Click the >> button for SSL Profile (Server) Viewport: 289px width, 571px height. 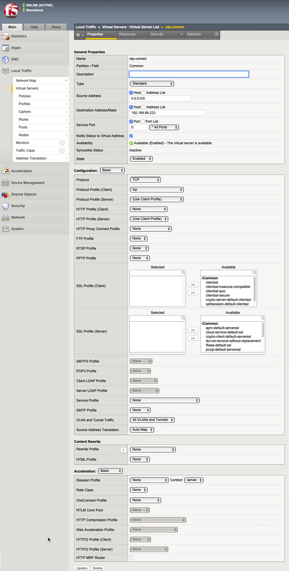pos(193,338)
